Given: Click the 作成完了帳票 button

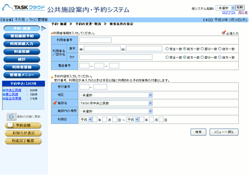Looking at the screenshot, I should coord(23,141).
